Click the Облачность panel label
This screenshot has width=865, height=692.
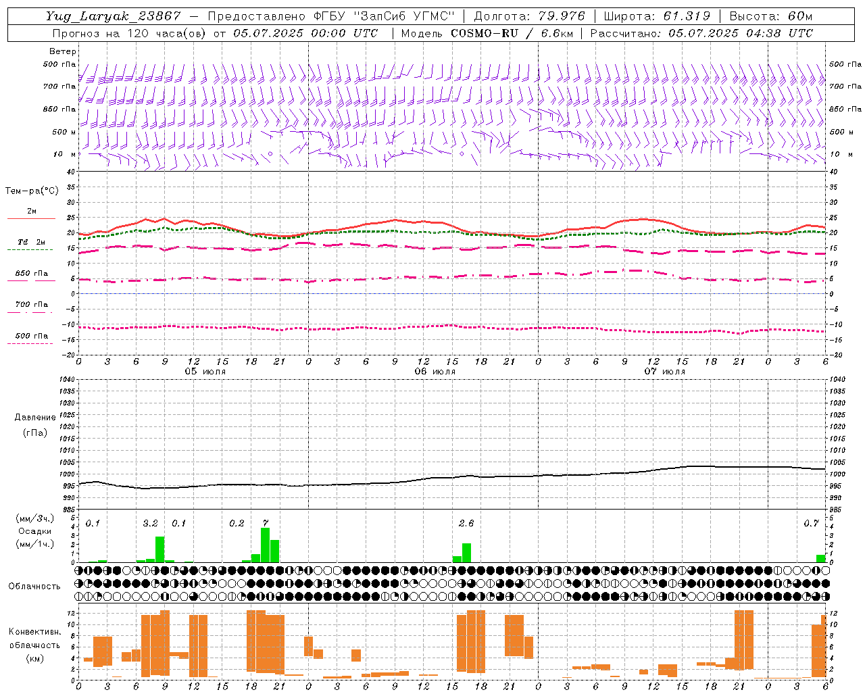[34, 587]
